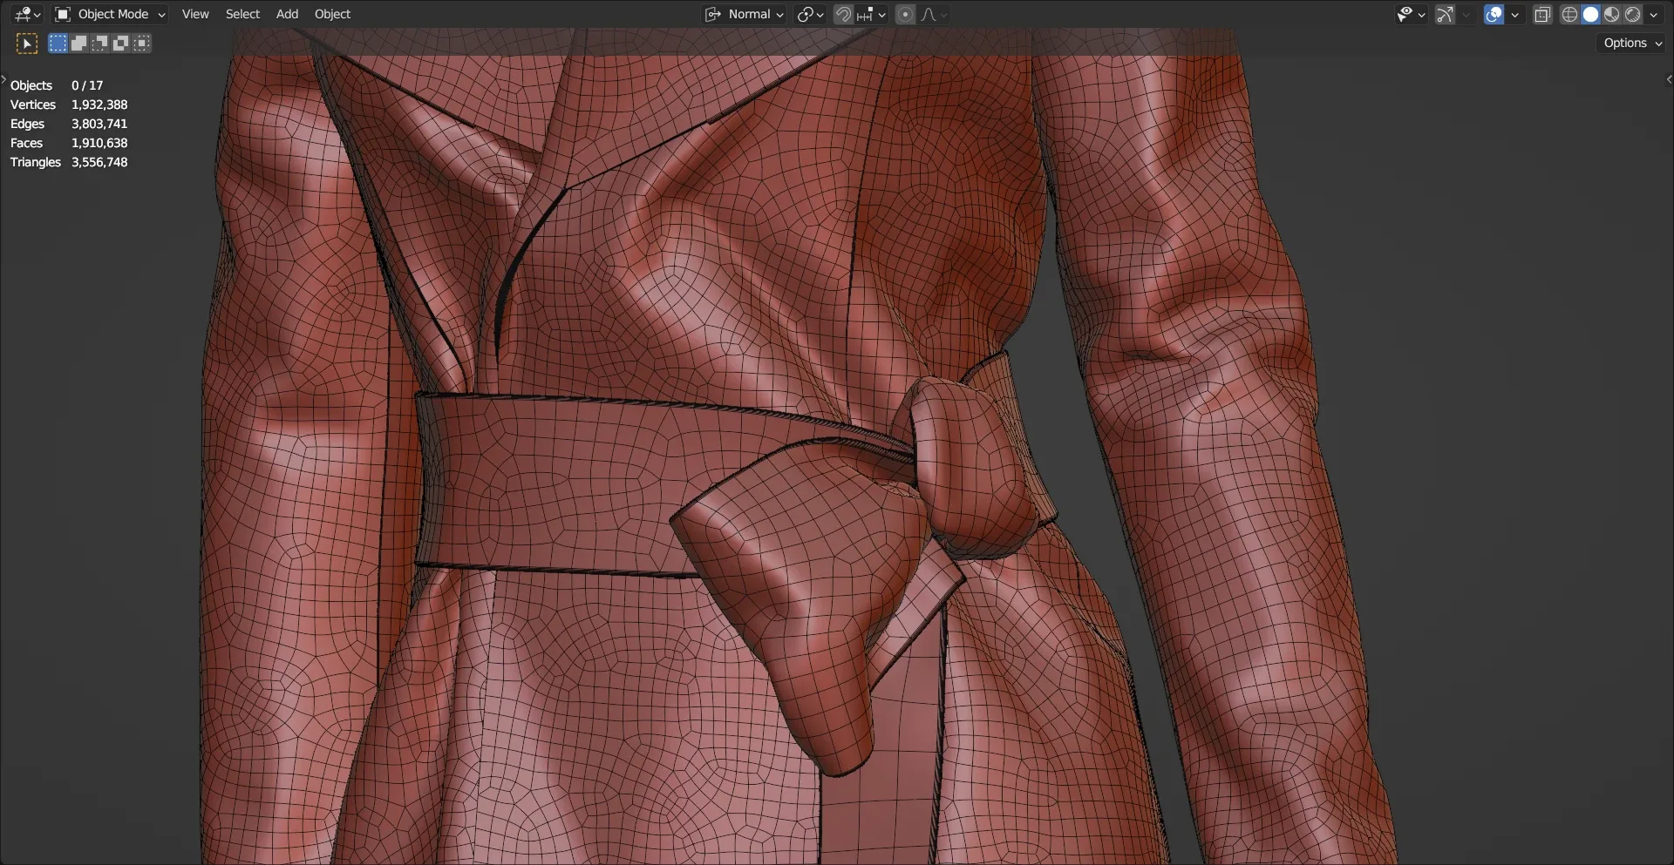
Task: Click the Vertices count 1,932,388
Action: [x=99, y=105]
